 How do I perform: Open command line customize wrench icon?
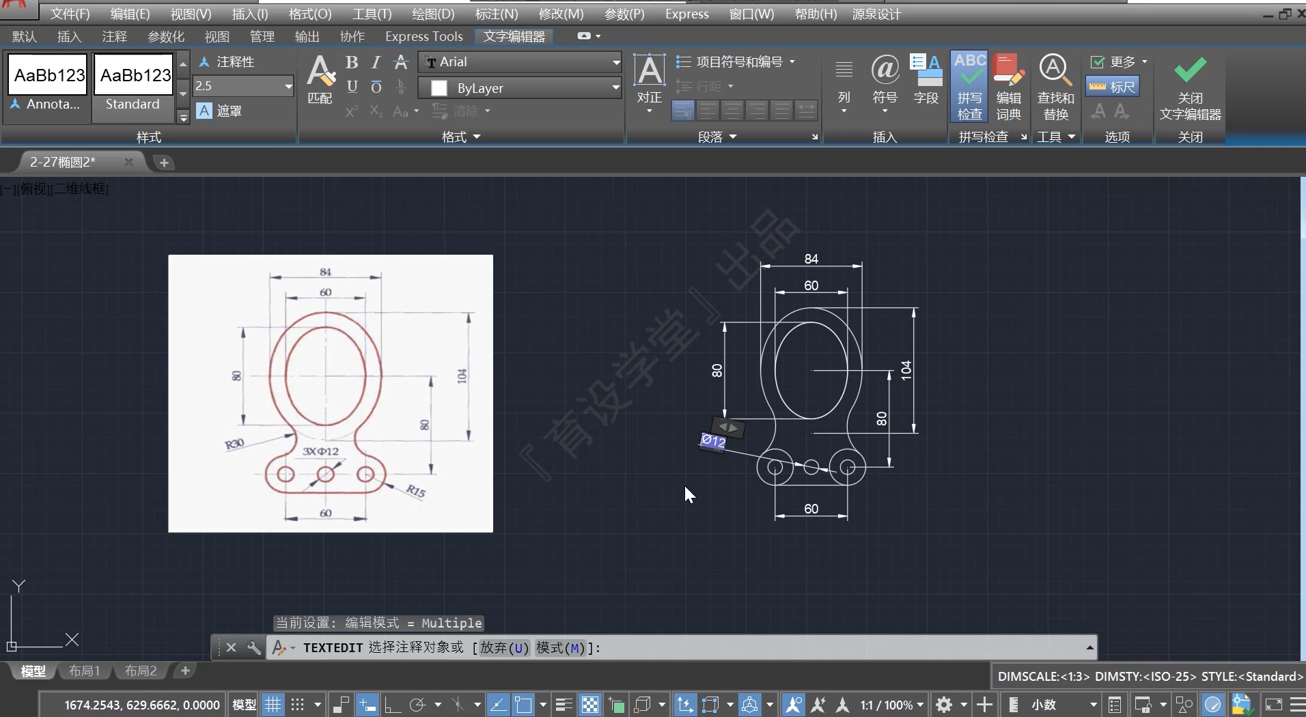point(253,647)
